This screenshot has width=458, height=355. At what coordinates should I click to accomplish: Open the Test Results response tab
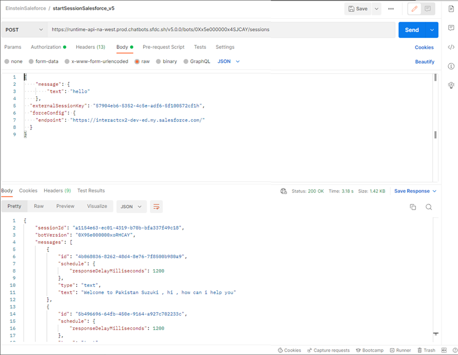(91, 191)
